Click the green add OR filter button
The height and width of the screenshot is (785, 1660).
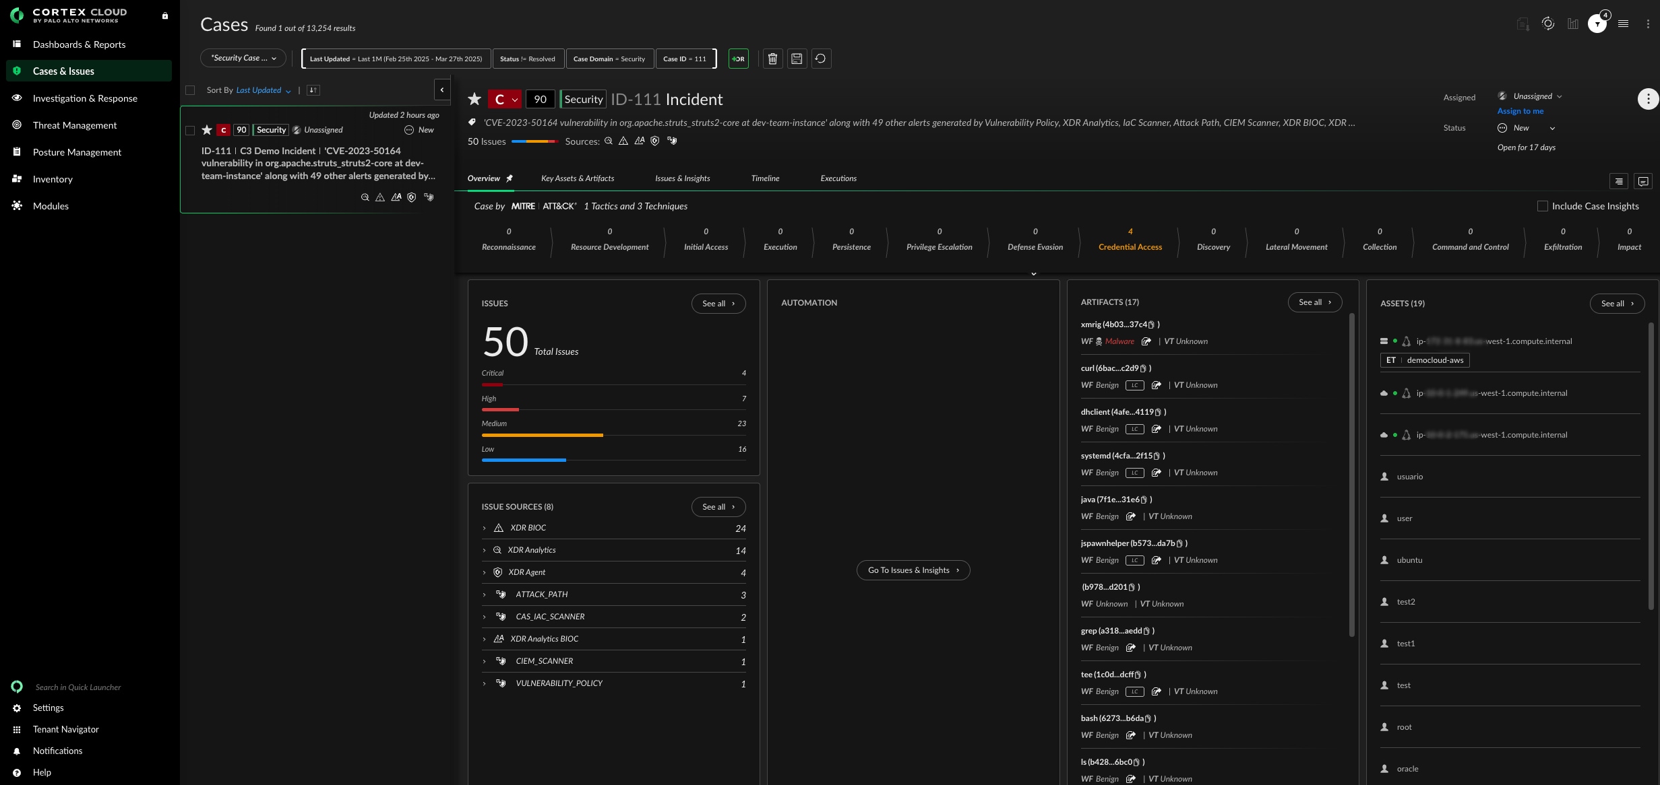[738, 59]
